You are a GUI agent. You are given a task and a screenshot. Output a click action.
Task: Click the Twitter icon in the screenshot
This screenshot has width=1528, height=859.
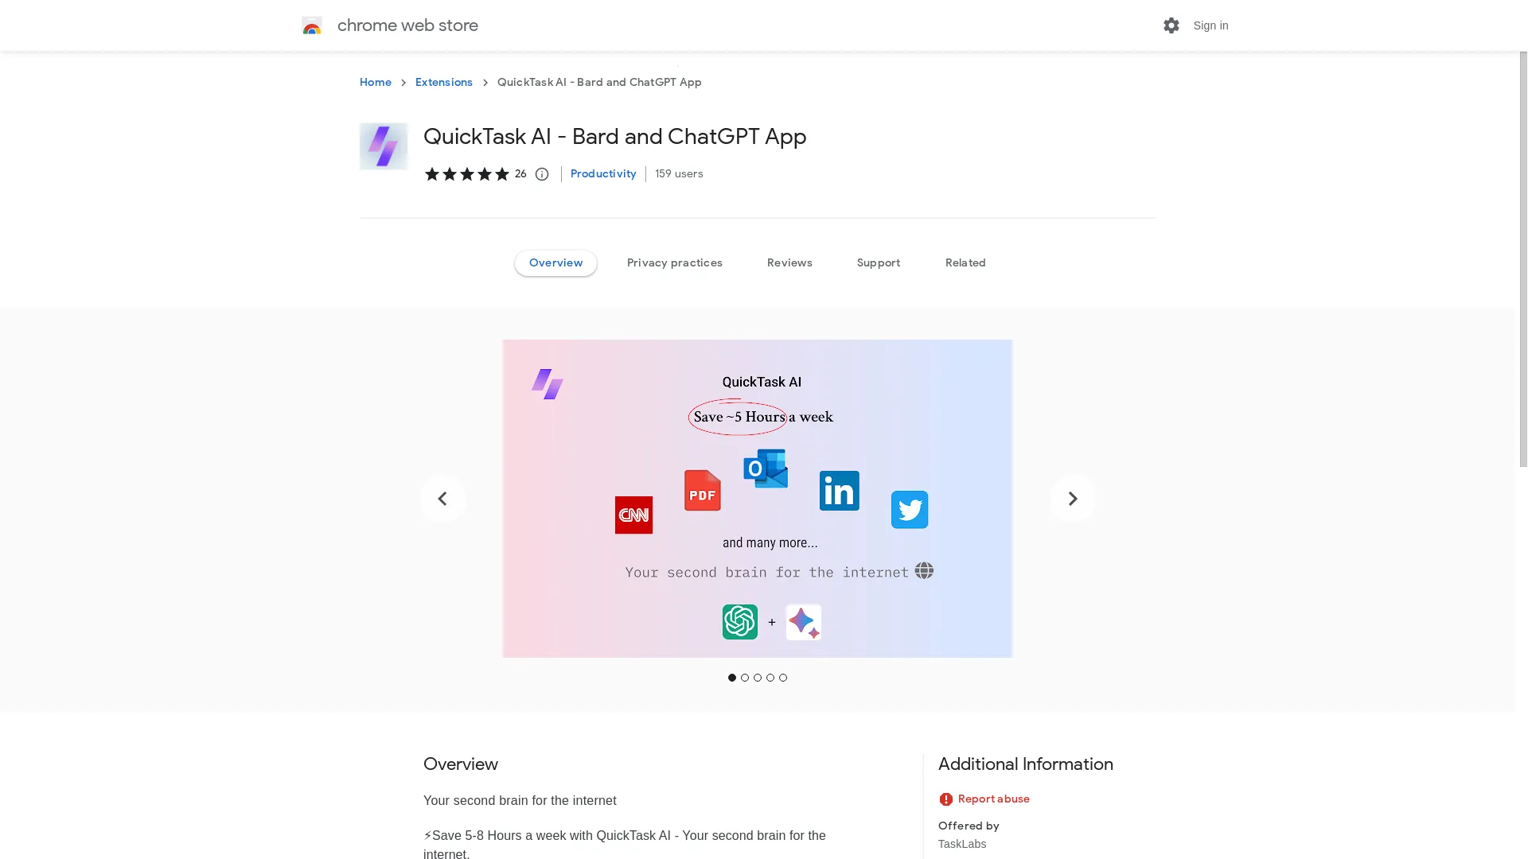click(x=910, y=510)
